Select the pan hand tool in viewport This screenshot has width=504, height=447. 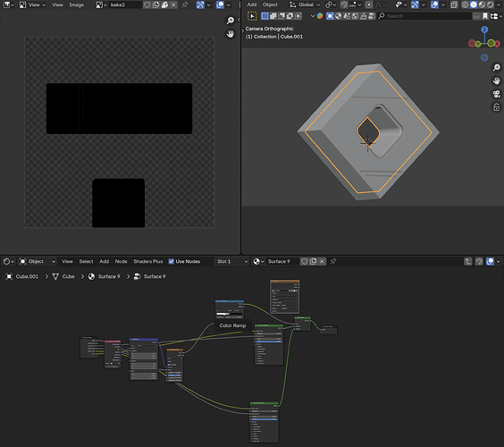(x=496, y=80)
